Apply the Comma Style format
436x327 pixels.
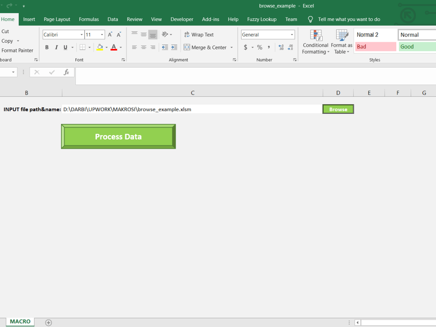(270, 47)
